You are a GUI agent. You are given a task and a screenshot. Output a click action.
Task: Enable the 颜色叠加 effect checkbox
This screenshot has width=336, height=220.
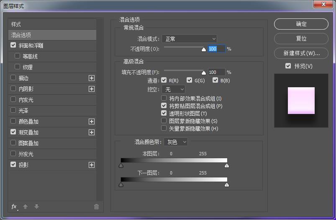point(13,121)
